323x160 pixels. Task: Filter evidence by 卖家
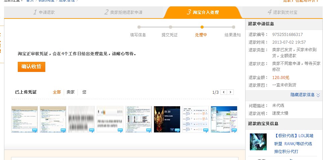point(71,92)
